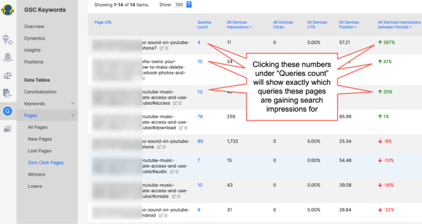Click queries count 4 link

point(199,42)
